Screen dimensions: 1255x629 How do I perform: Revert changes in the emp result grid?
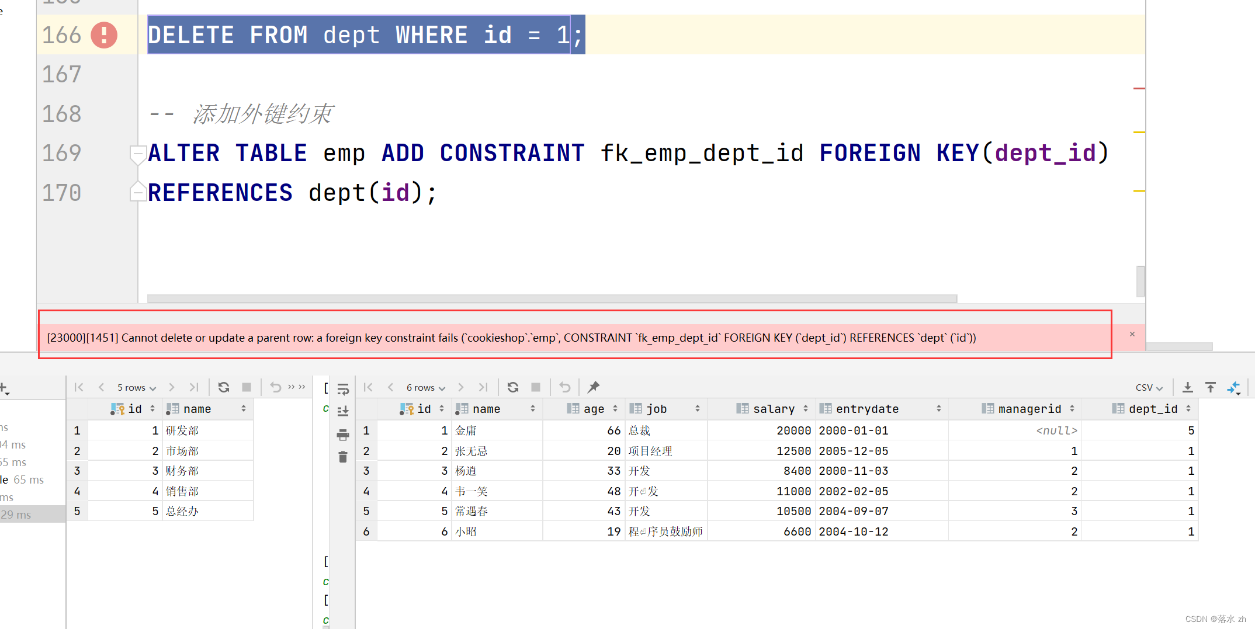(x=565, y=387)
